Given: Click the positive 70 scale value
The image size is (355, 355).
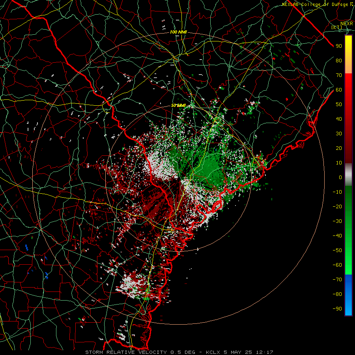Looking at the screenshot, I should tap(339, 75).
